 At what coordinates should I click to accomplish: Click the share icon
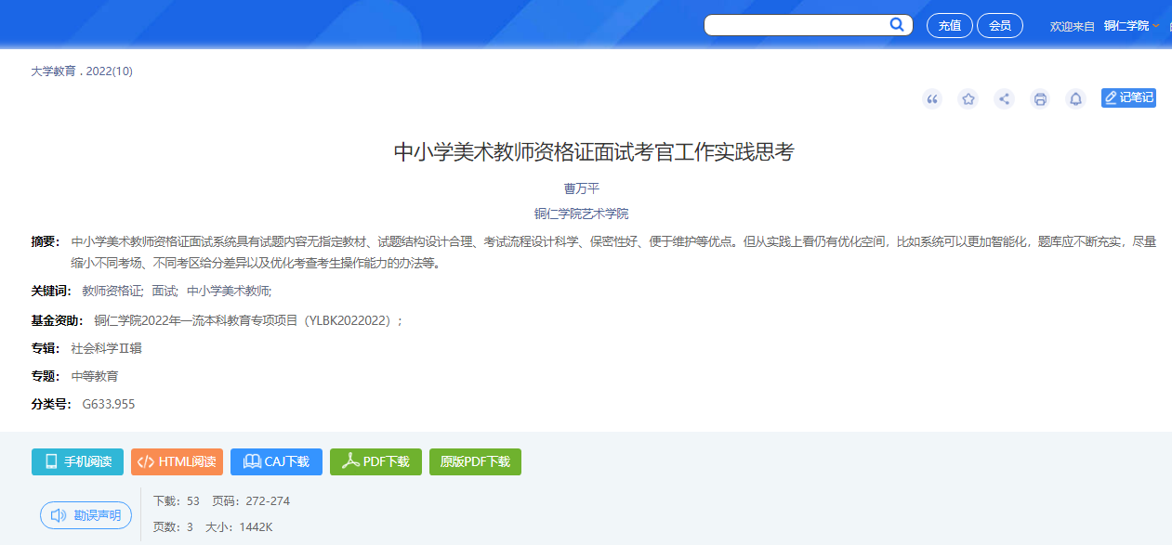(1004, 99)
